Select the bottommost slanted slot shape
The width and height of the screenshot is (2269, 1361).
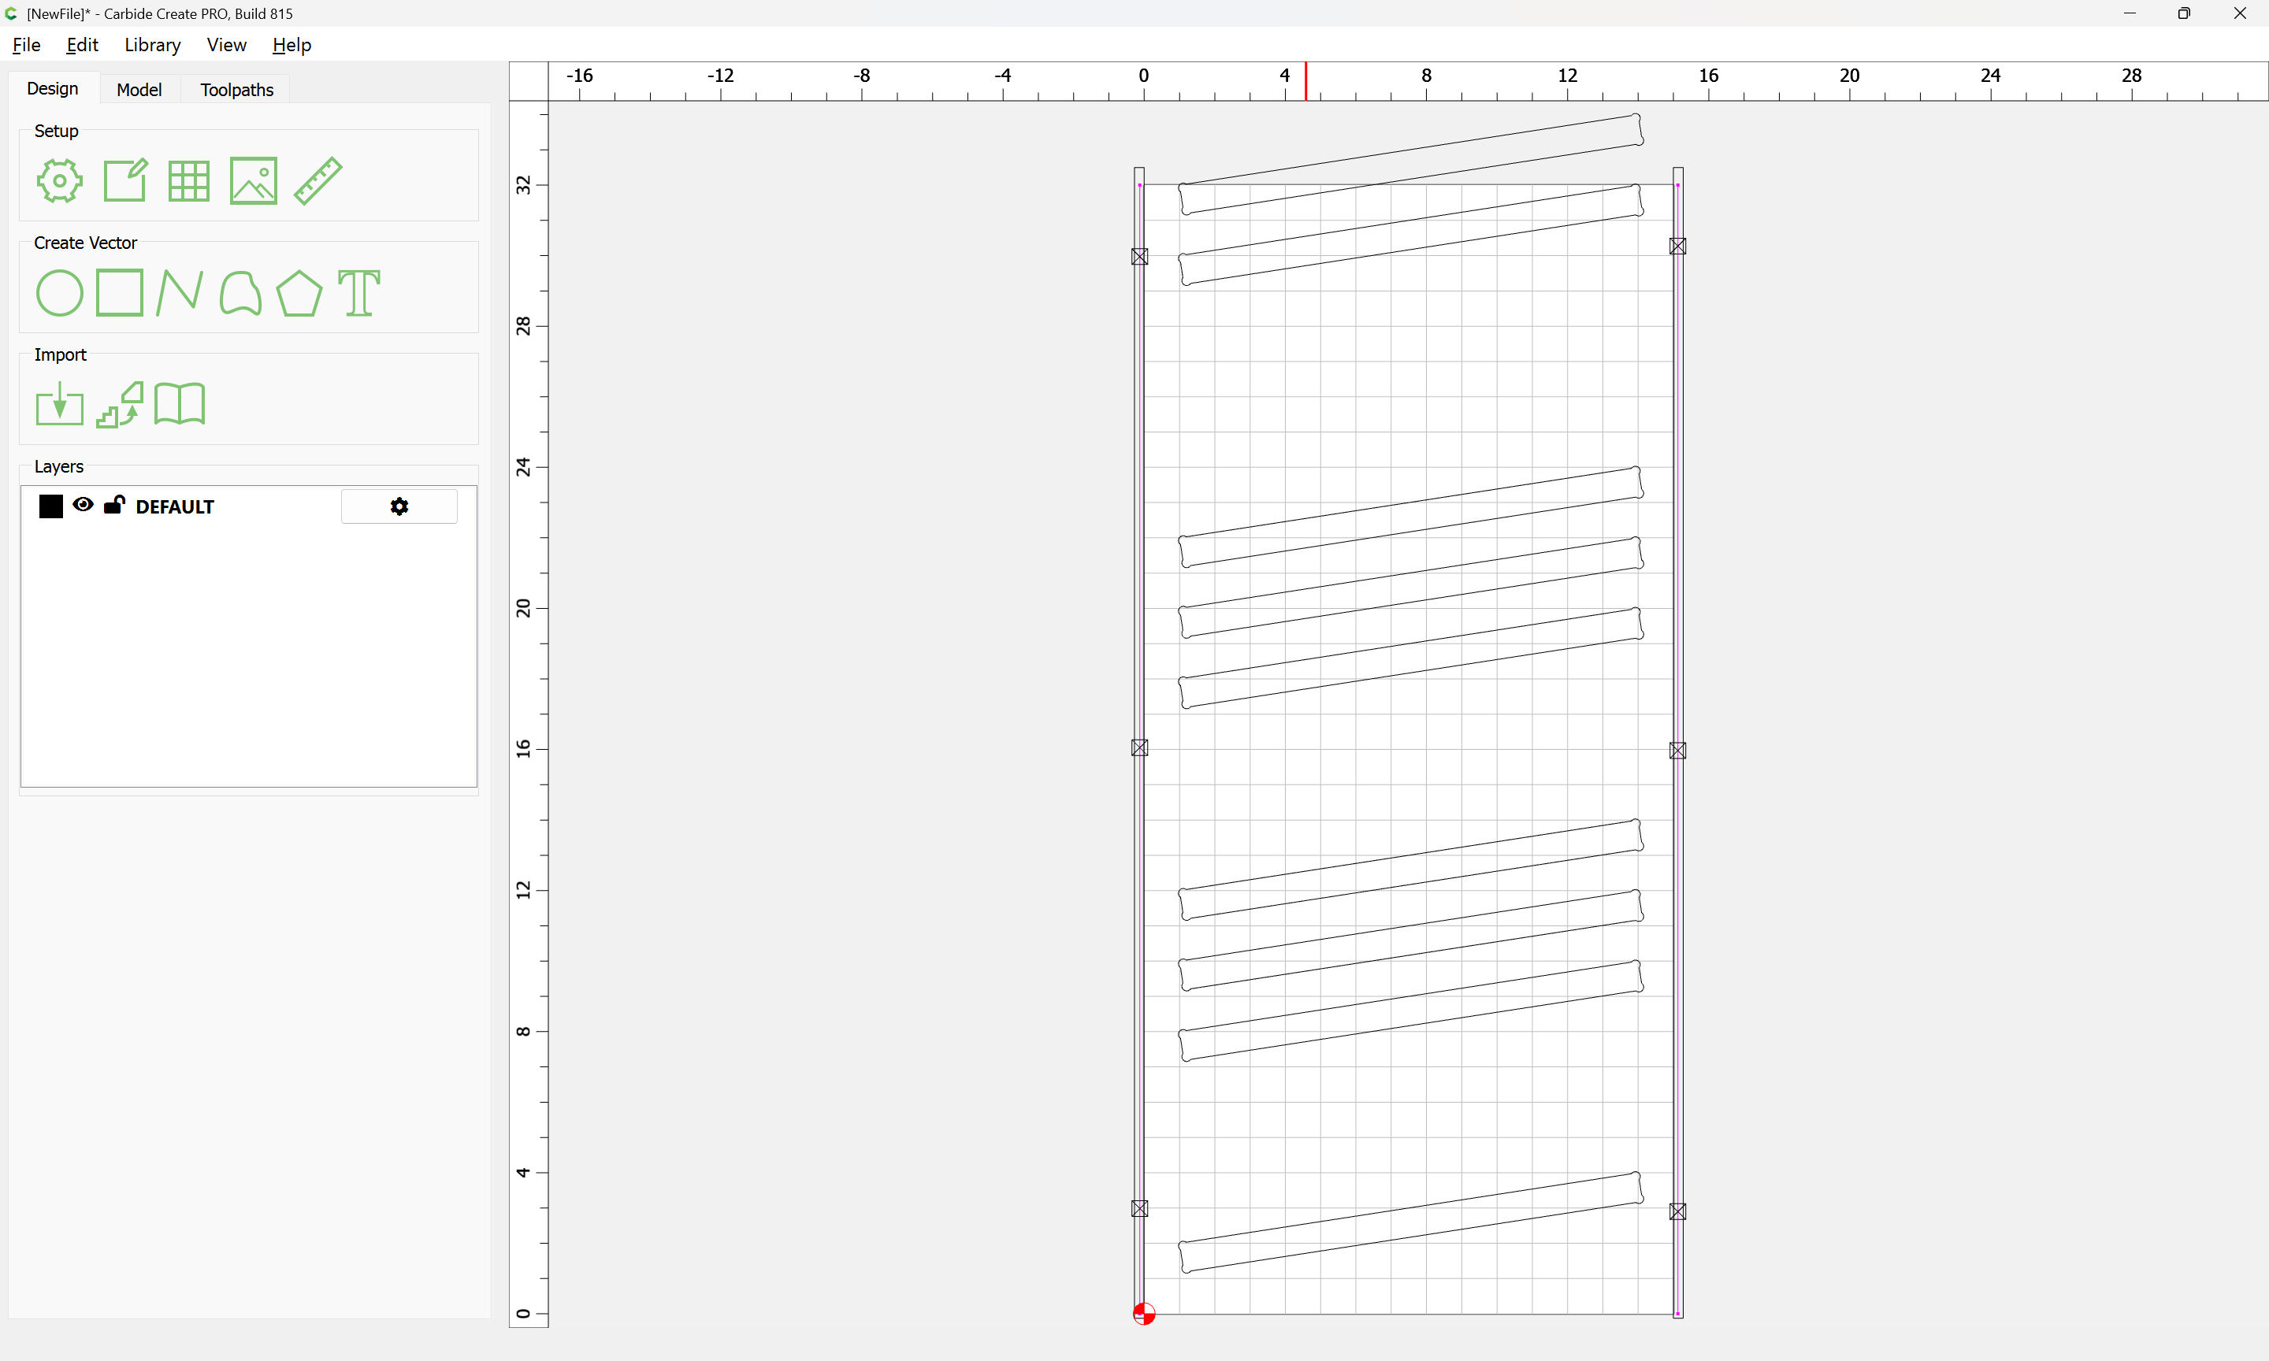click(1410, 1222)
